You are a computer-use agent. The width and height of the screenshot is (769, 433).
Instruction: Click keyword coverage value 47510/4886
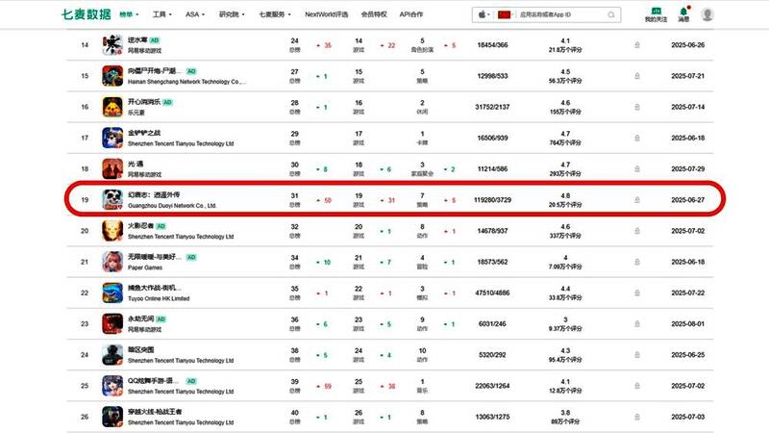[492, 293]
